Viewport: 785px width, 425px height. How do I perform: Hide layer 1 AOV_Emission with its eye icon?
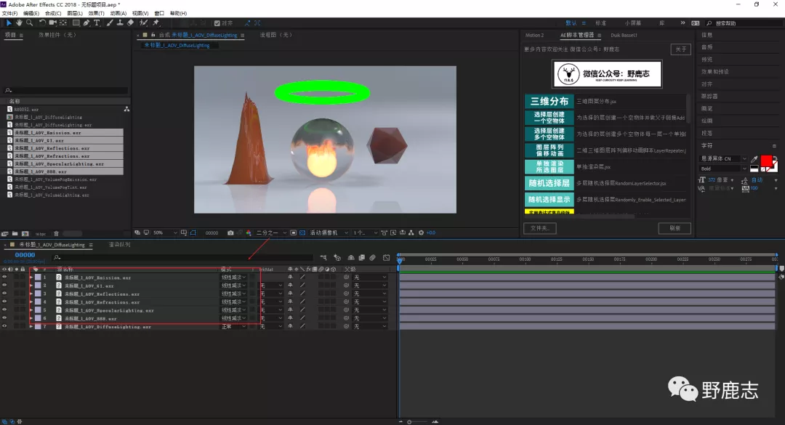4,278
